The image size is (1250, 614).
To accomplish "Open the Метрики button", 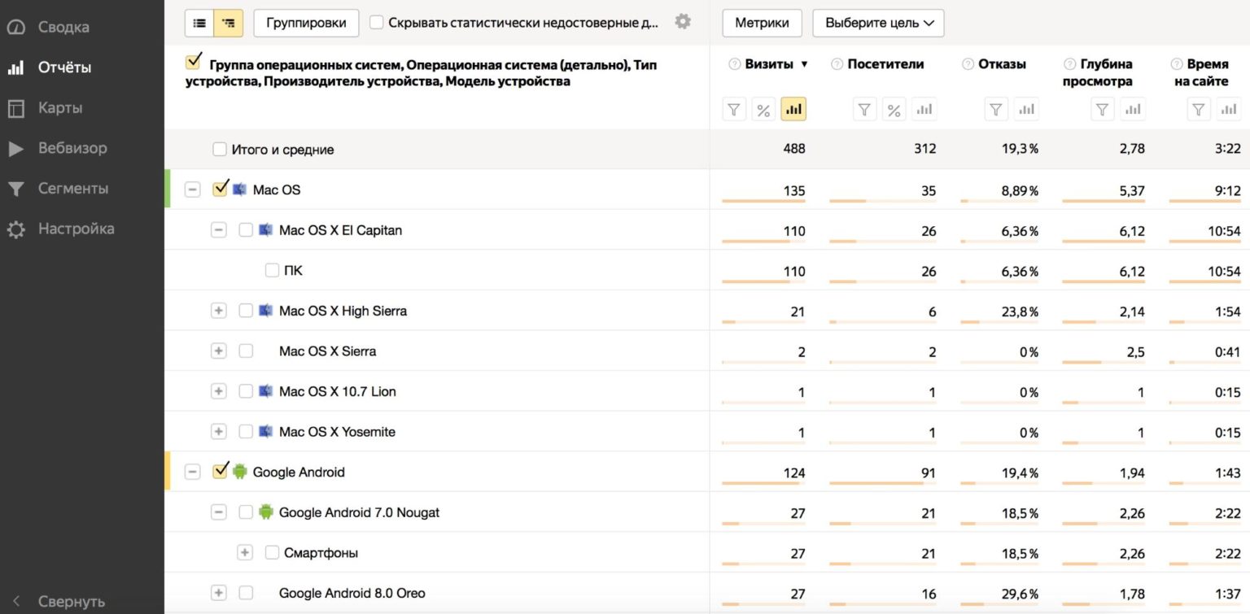I will (x=762, y=23).
